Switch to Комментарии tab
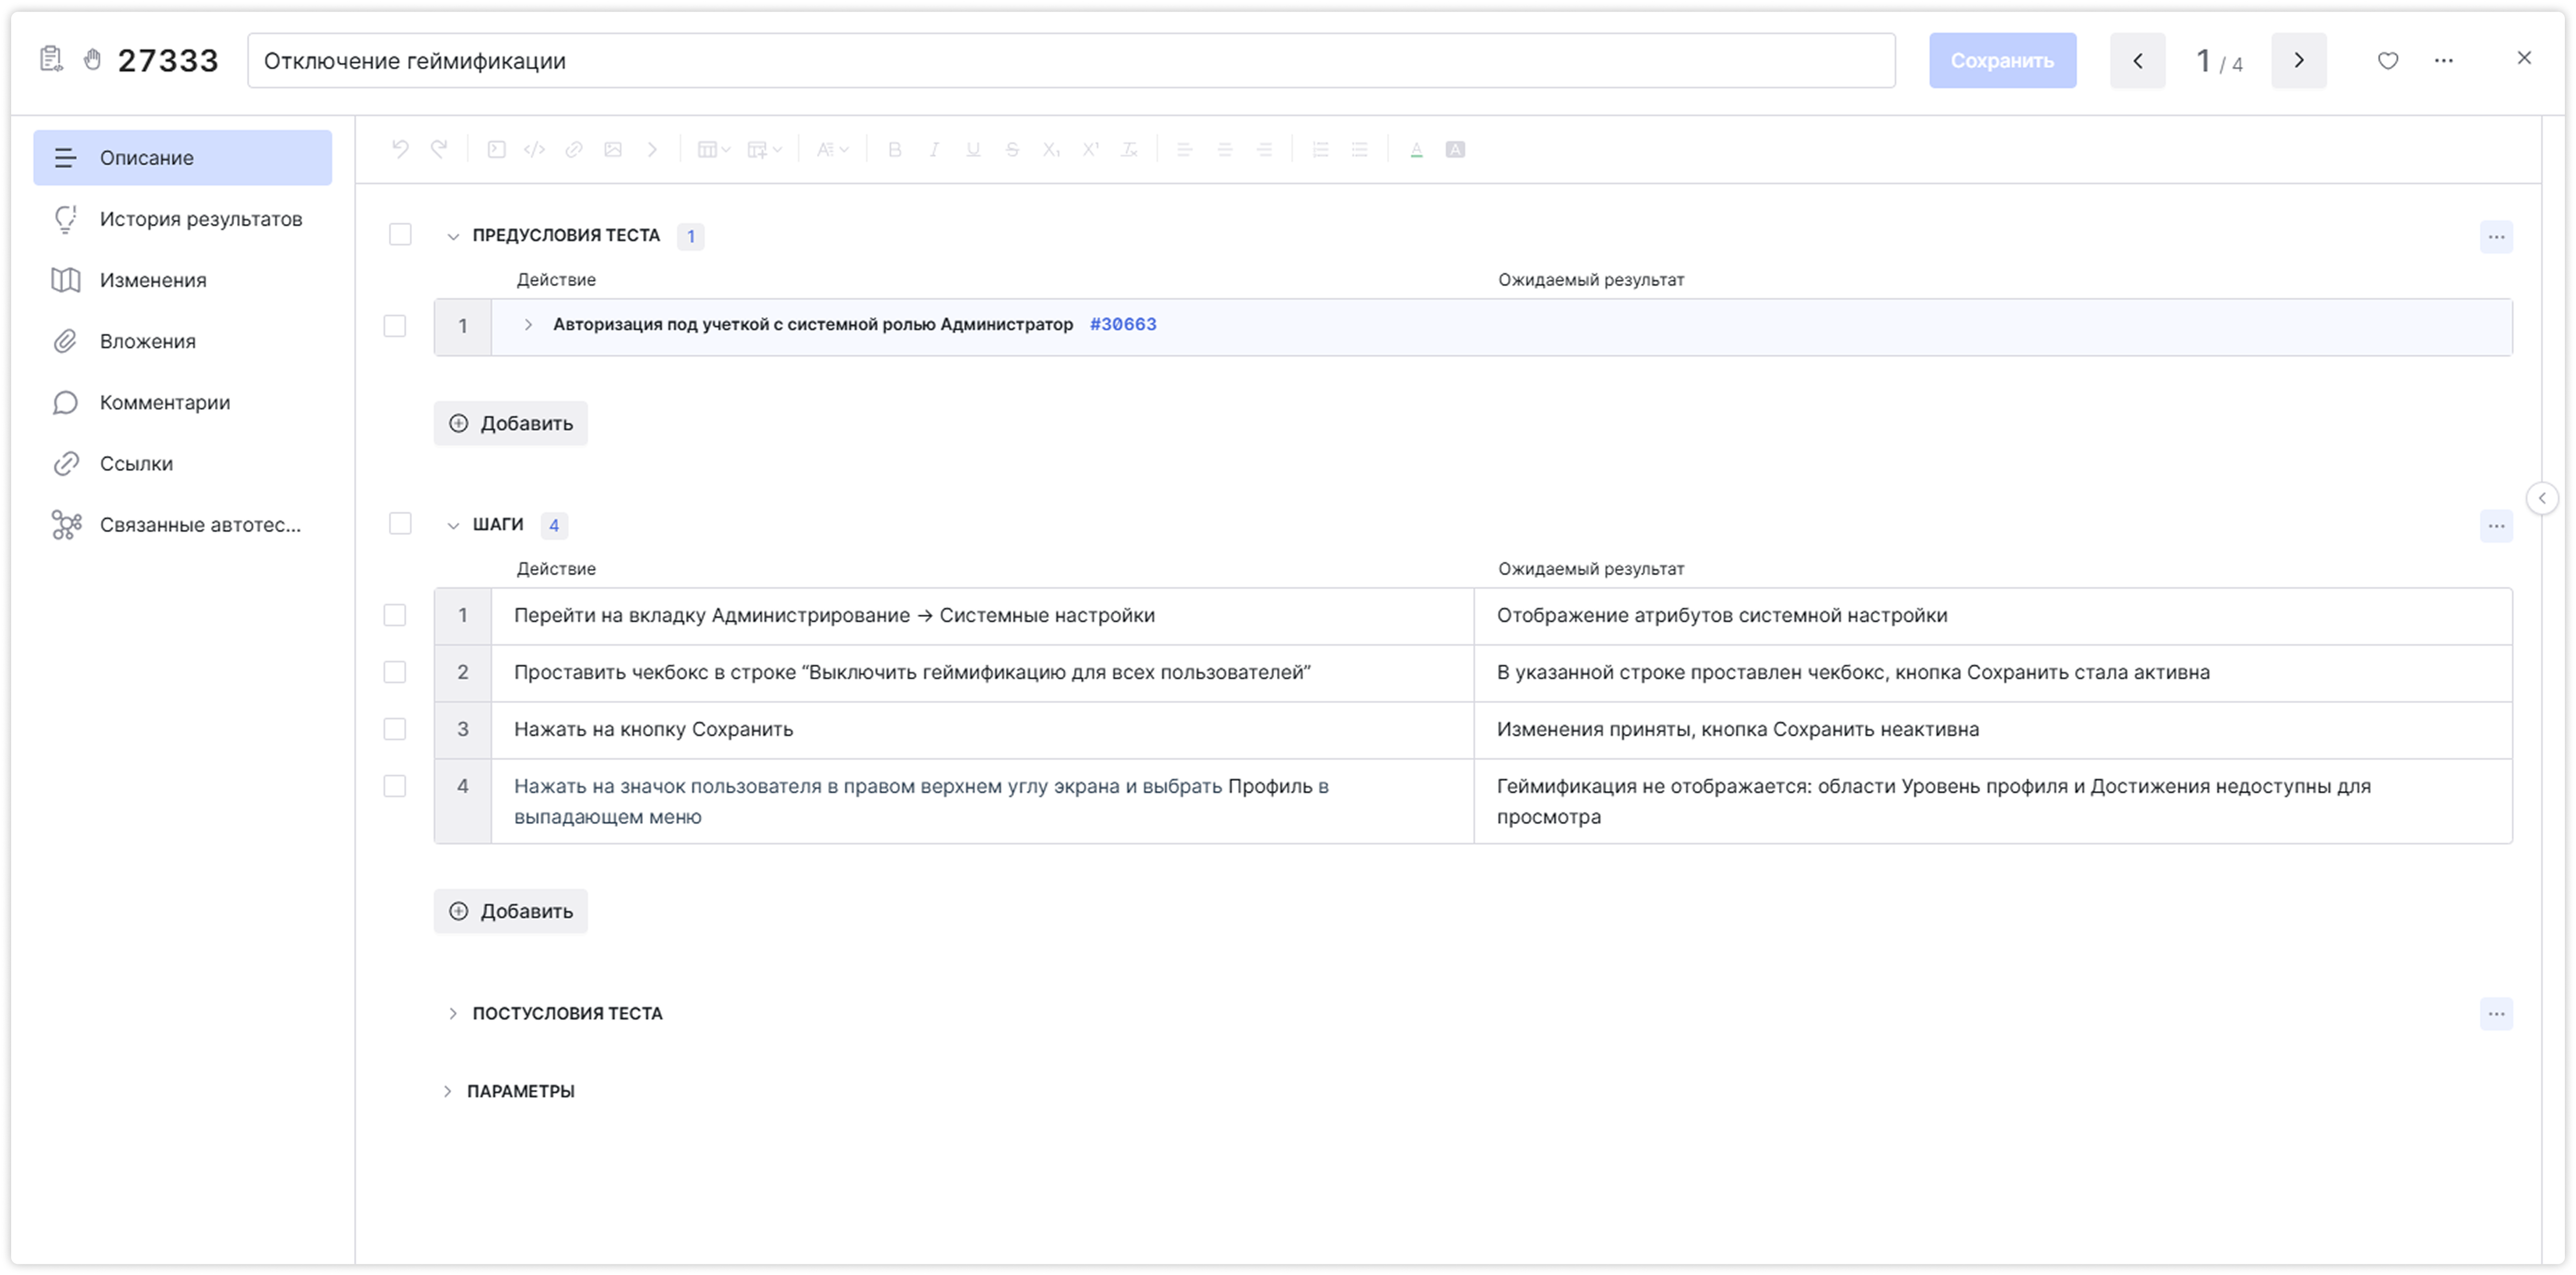 coord(183,402)
